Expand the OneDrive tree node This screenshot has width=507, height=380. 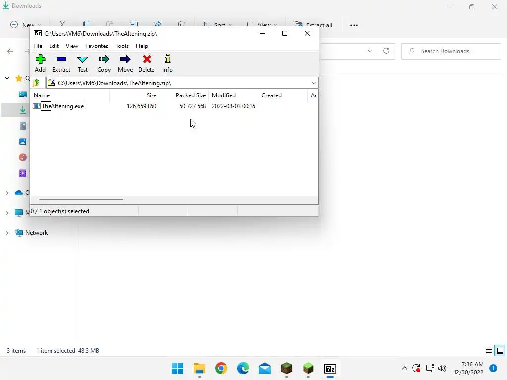point(7,193)
